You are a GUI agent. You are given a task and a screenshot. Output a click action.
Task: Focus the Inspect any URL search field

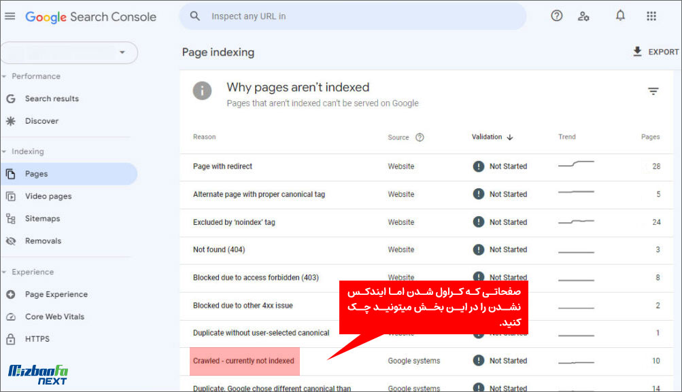click(353, 16)
